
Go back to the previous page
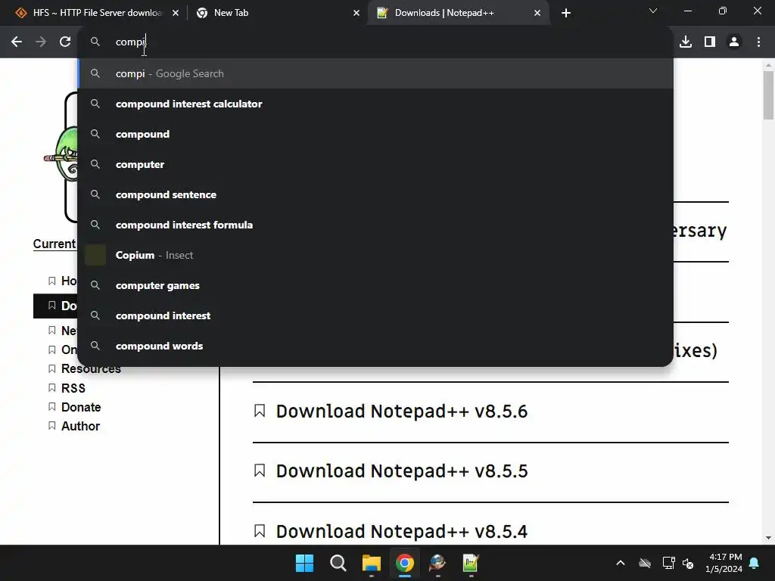point(17,42)
